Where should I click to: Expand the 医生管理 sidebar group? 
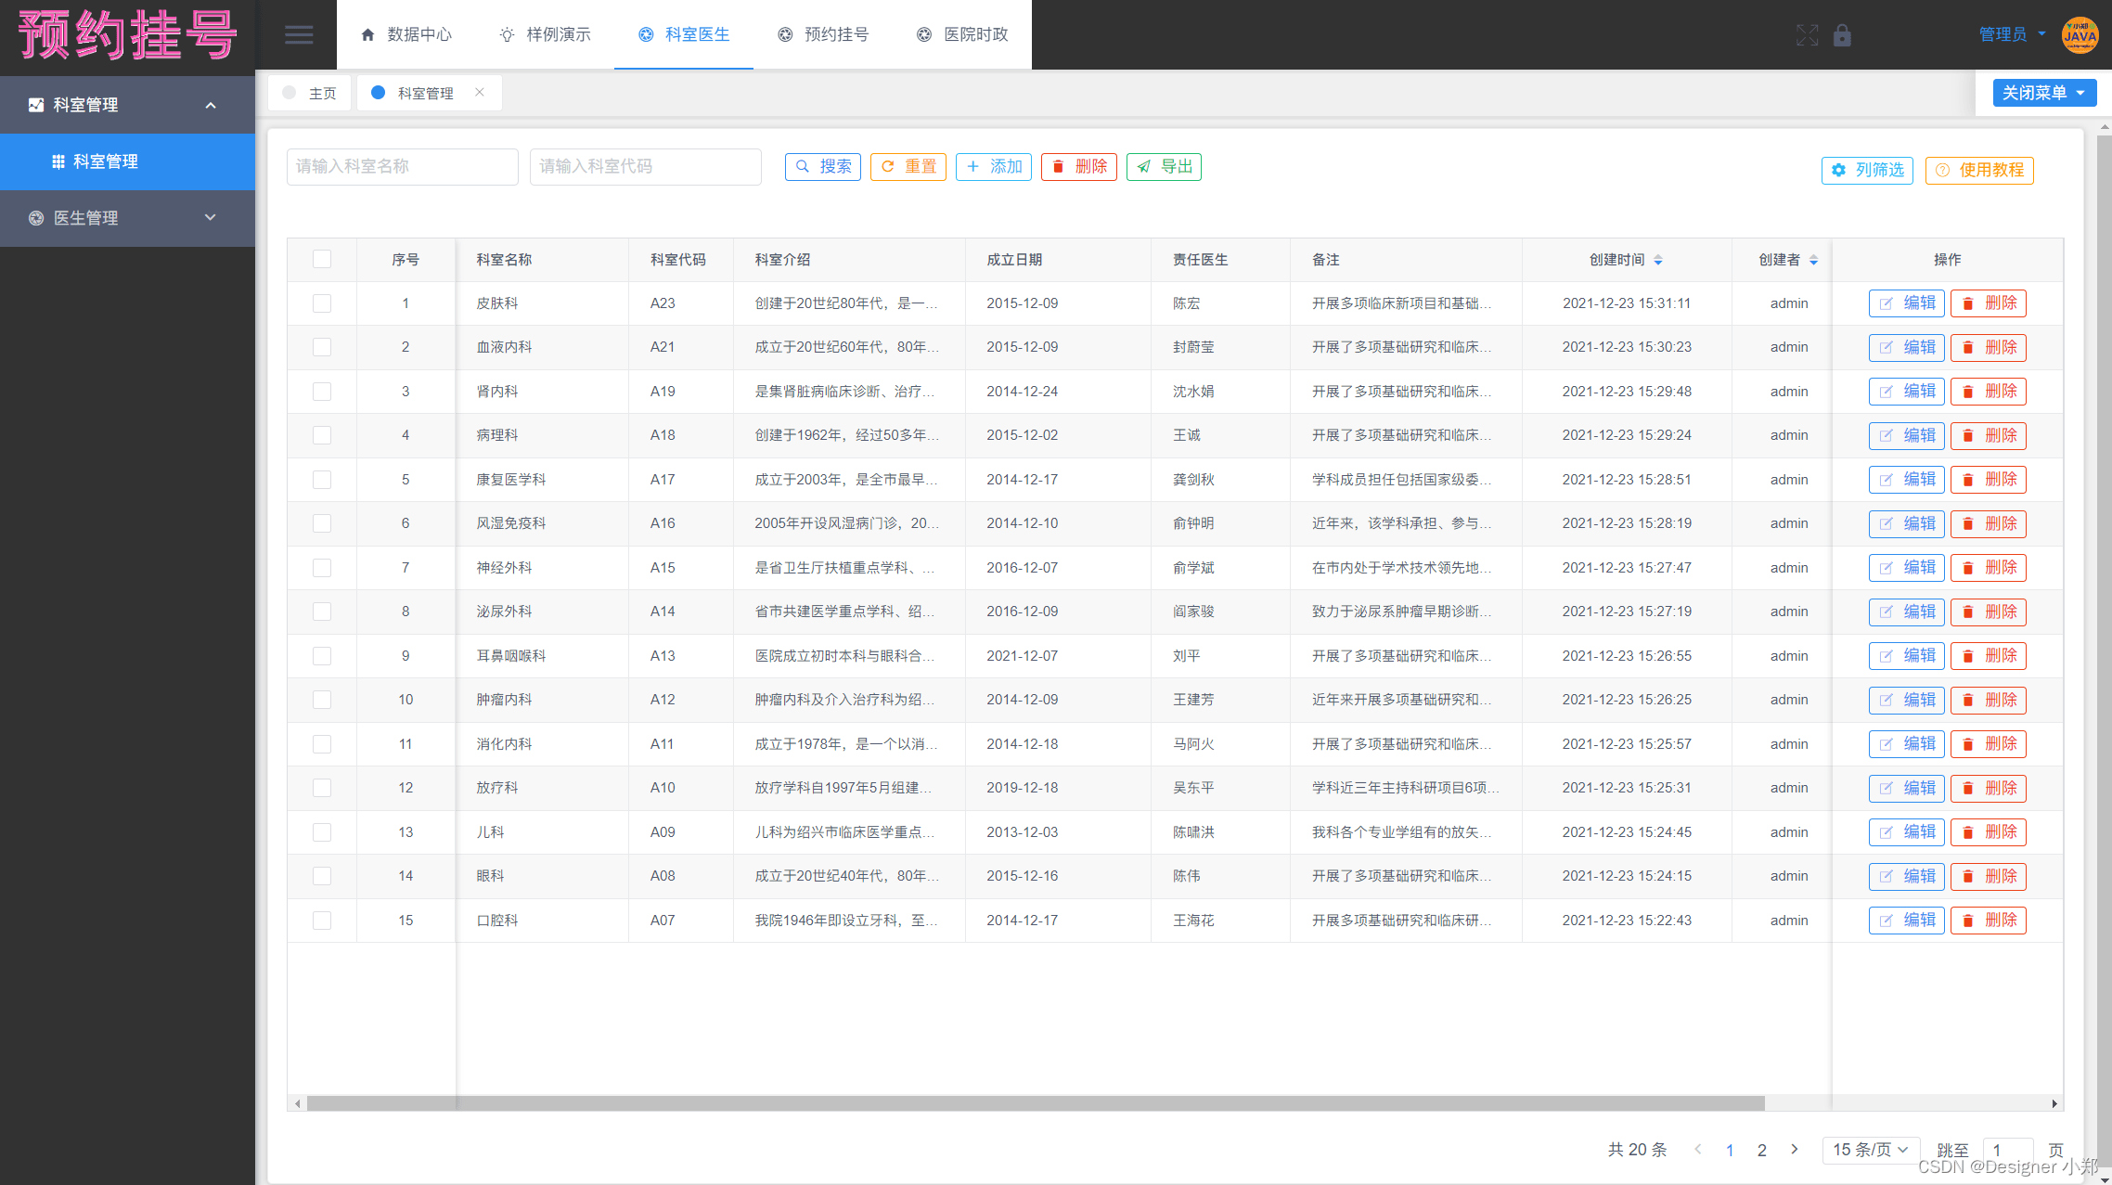pyautogui.click(x=211, y=217)
